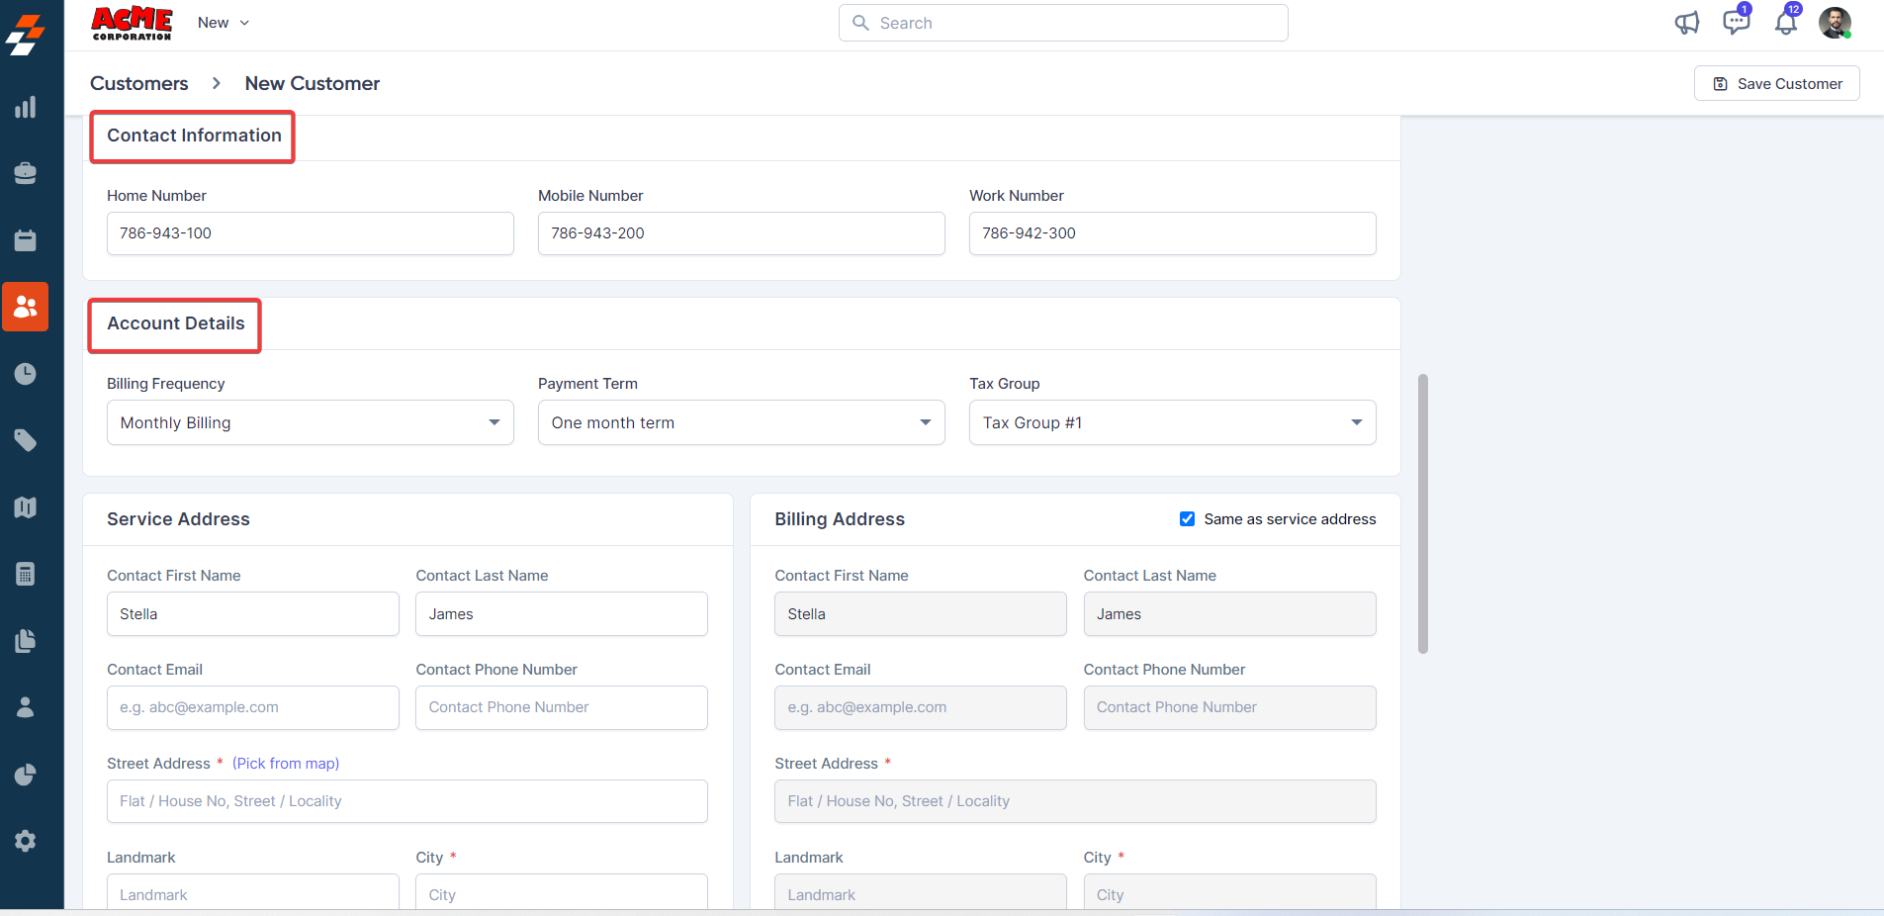Click the Save Customer button

tap(1776, 84)
